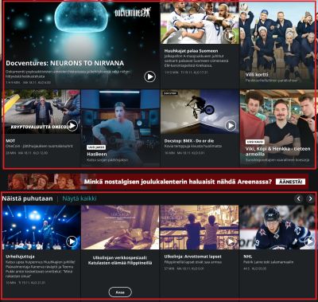Go to previous items in Näistä puhutaan
318x302 pixels.
pos(299,198)
